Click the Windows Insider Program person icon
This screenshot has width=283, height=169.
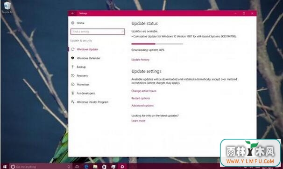coord(73,102)
